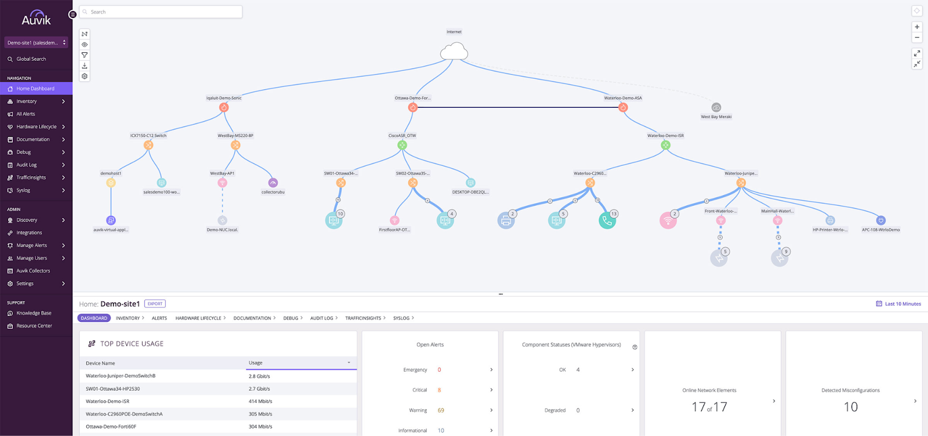
Task: Click SW01-Ottawa34-HP2530 device row
Action: [x=218, y=389]
